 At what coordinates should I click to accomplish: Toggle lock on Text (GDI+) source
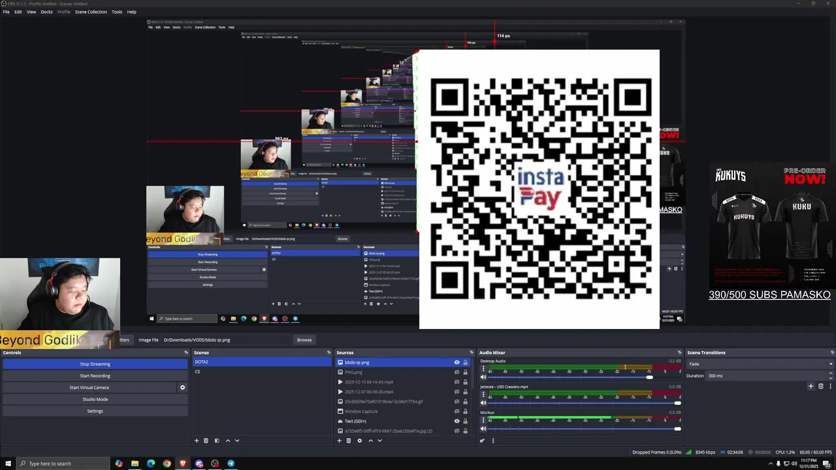point(465,421)
